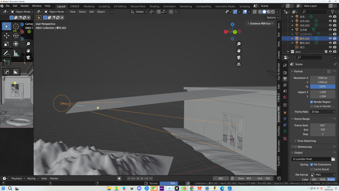Choose the combined Transform tool
This screenshot has height=191, width=339.
(x=16, y=44)
